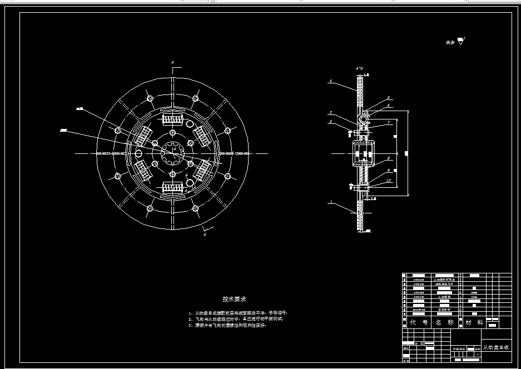The height and width of the screenshot is (369, 521).
Task: Select the 其余 surface roughness note
Action: tap(450, 43)
